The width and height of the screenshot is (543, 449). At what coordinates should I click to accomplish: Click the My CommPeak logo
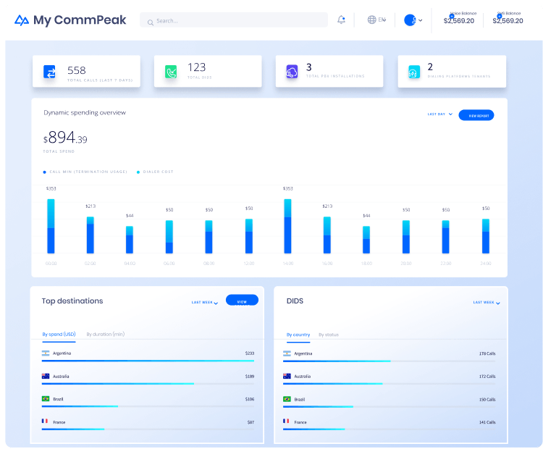(70, 20)
